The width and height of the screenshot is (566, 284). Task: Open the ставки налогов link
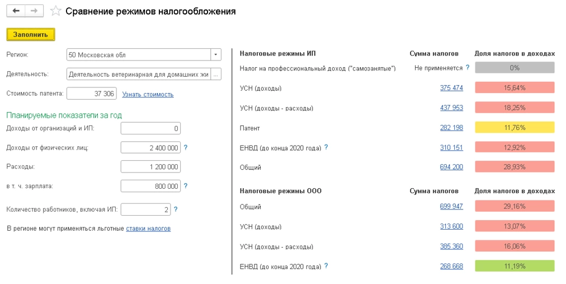[148, 229]
